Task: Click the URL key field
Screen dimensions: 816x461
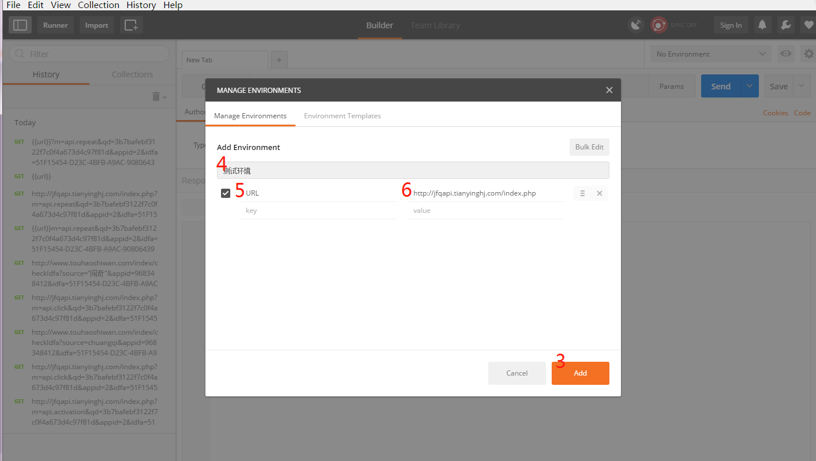Action: tap(318, 193)
